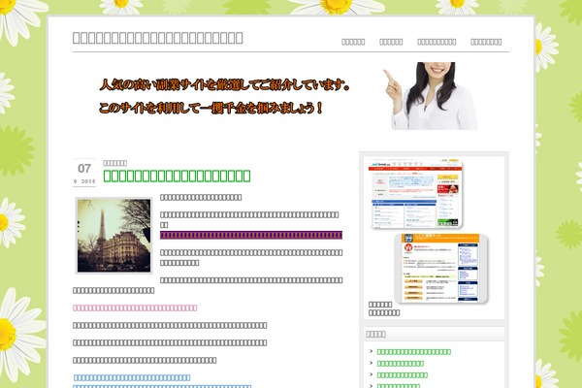Open the green post title link
This screenshot has height=388, width=582.
[x=177, y=176]
